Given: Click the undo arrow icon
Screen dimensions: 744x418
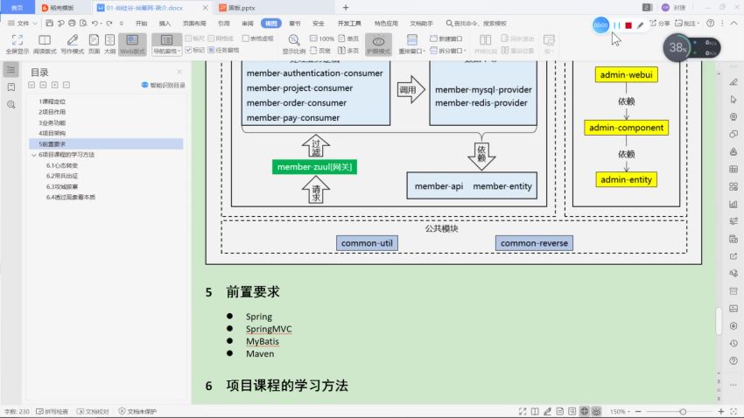Looking at the screenshot, I should coord(95,24).
